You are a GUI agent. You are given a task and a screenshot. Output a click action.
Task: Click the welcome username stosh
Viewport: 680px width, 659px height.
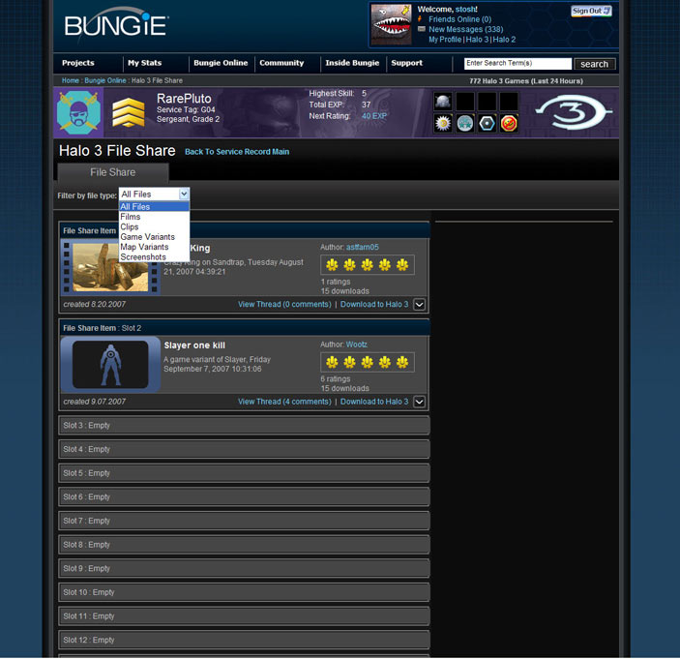pyautogui.click(x=465, y=9)
